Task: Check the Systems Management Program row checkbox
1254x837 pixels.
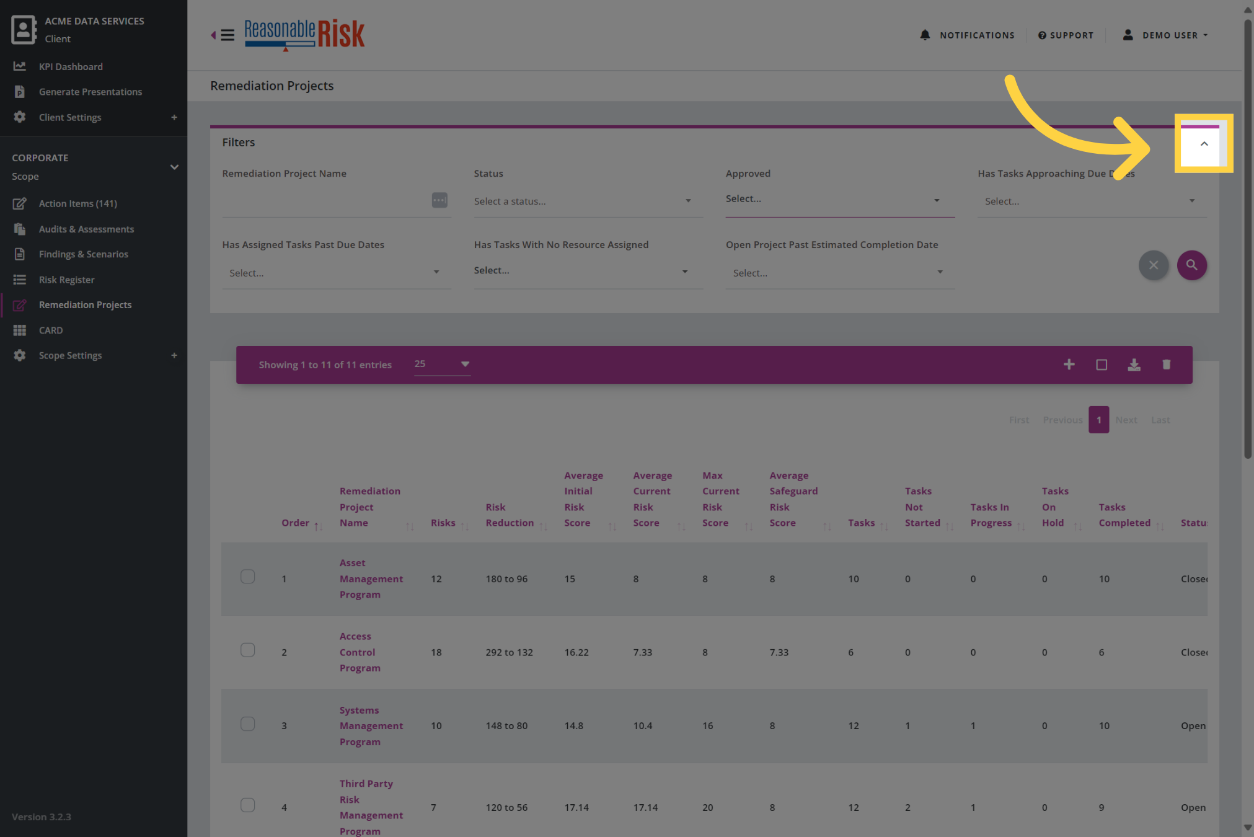Action: (x=247, y=724)
